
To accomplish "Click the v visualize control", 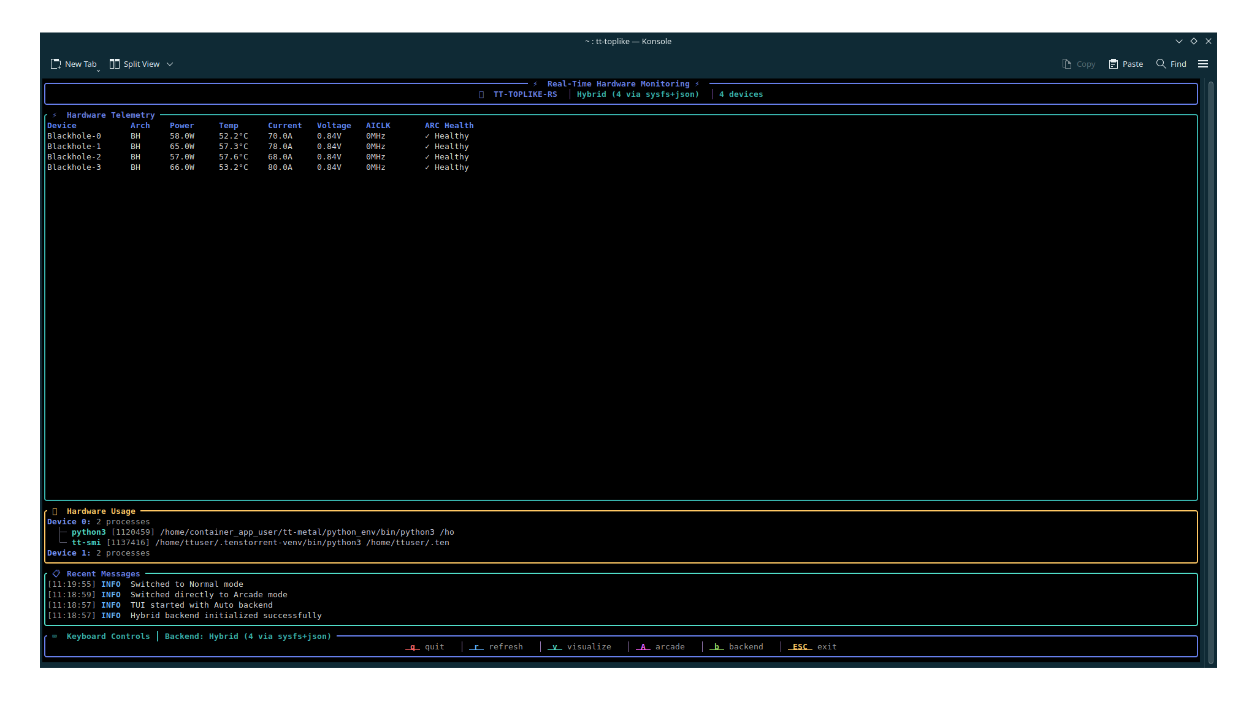I will tap(579, 647).
